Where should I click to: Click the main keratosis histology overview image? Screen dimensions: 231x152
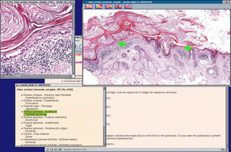pos(157,47)
